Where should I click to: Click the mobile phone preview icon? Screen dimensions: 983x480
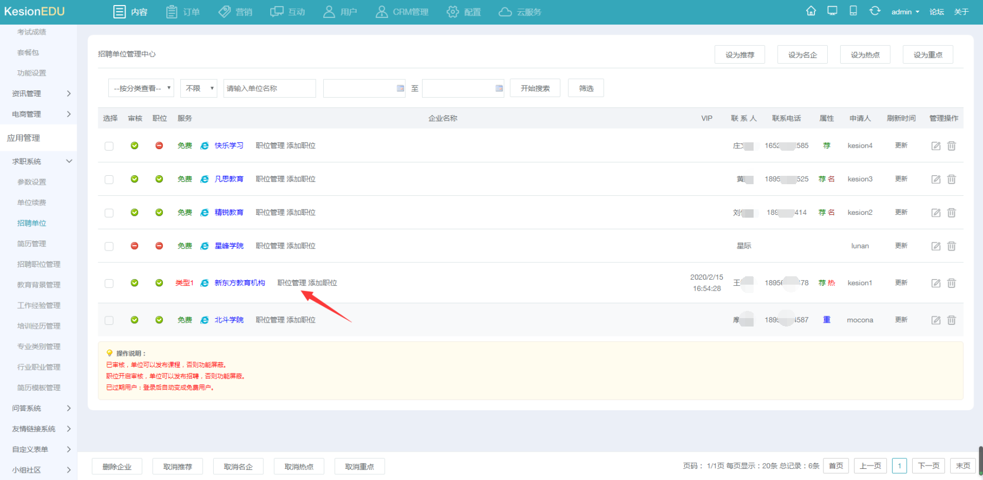(853, 11)
